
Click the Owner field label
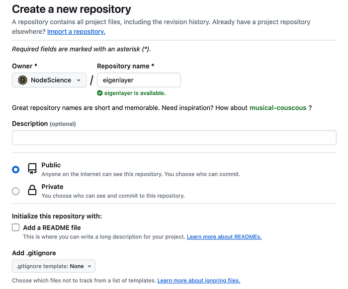(x=24, y=66)
